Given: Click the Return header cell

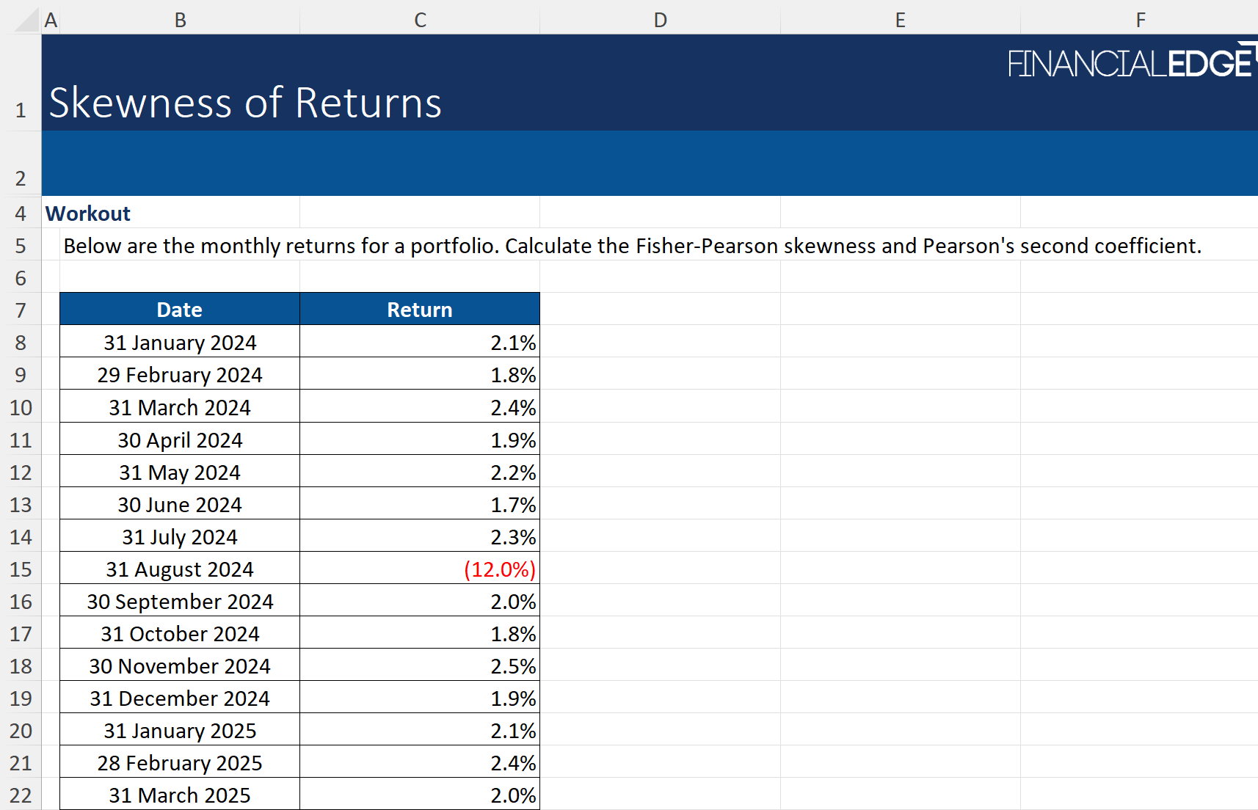Looking at the screenshot, I should (x=420, y=310).
